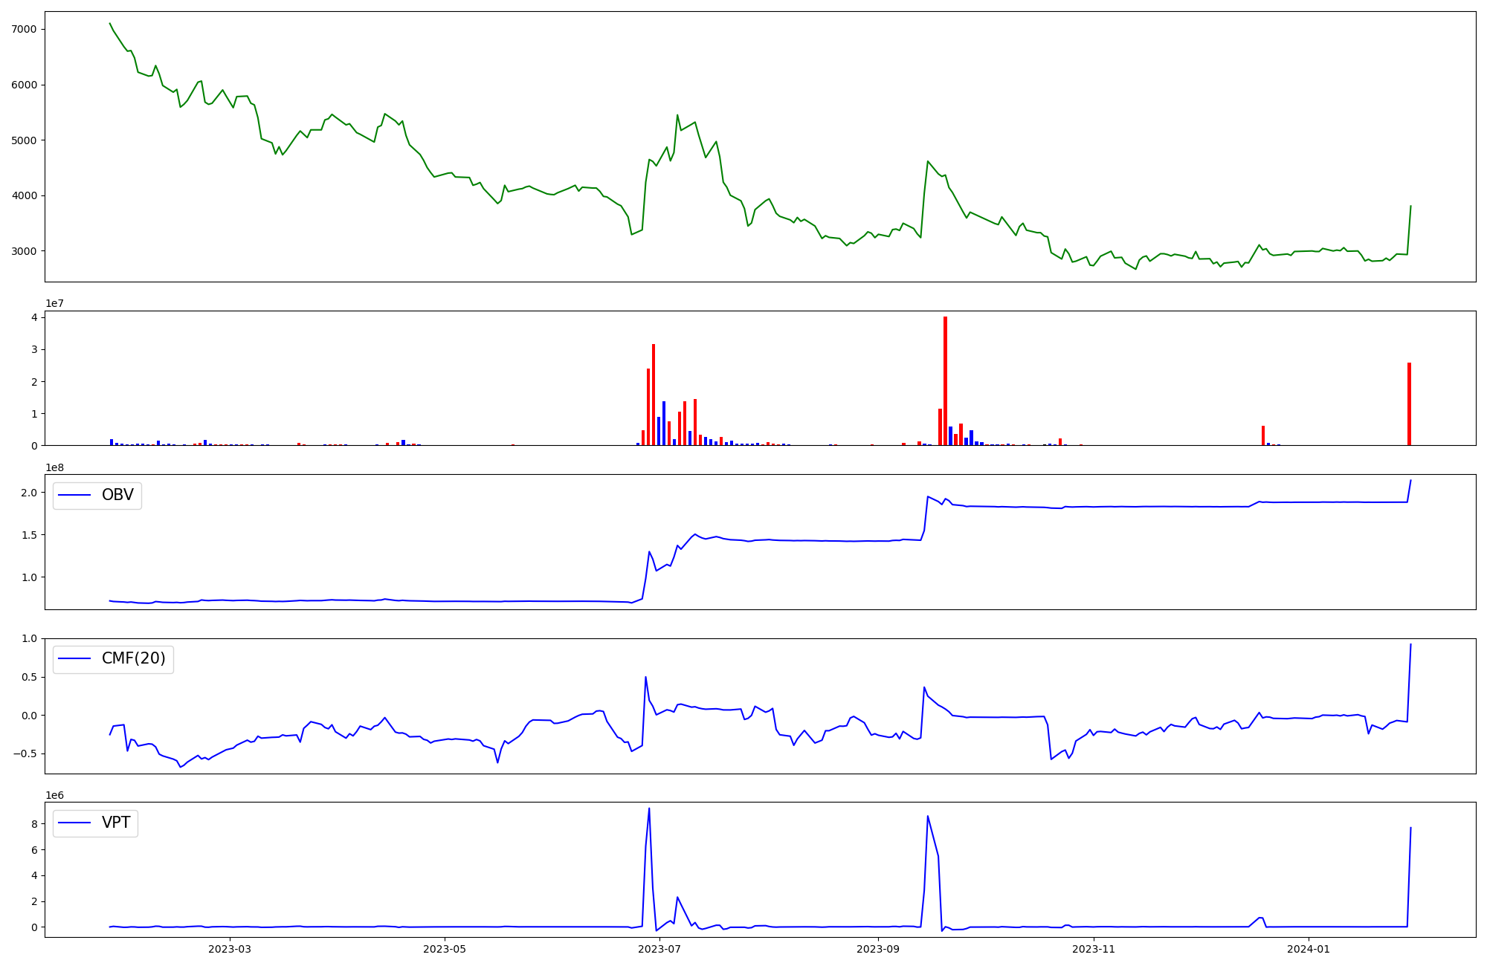Click the first VPT spike peak near July

[649, 808]
